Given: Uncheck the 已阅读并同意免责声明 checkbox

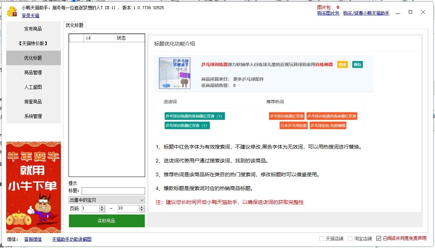Looking at the screenshot, I should (x=378, y=239).
